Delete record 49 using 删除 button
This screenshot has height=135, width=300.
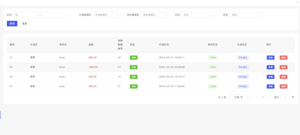click(283, 77)
